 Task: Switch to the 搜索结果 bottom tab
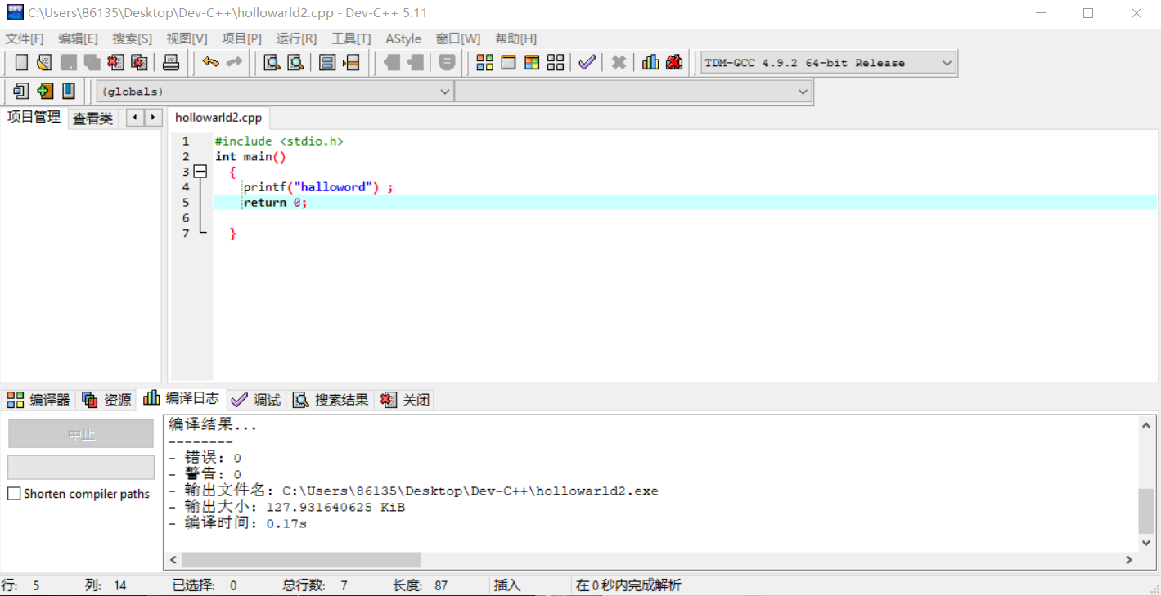[x=331, y=400]
